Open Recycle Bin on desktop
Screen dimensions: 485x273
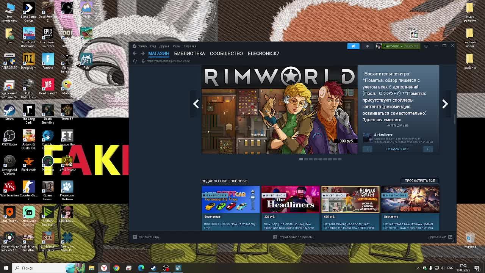point(470,240)
